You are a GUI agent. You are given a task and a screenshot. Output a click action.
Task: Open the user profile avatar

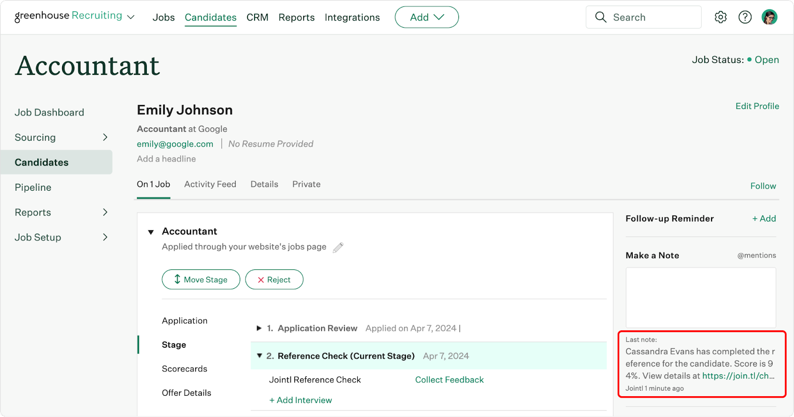click(x=769, y=17)
